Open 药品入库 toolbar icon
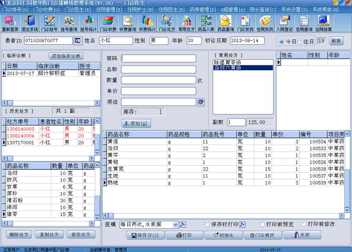Image resolution: width=352 pixels, height=252 pixels. [x=206, y=23]
